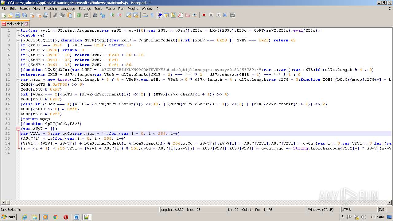Image resolution: width=393 pixels, height=221 pixels.
Task: Start macro recording with red circle
Action: (x=204, y=15)
